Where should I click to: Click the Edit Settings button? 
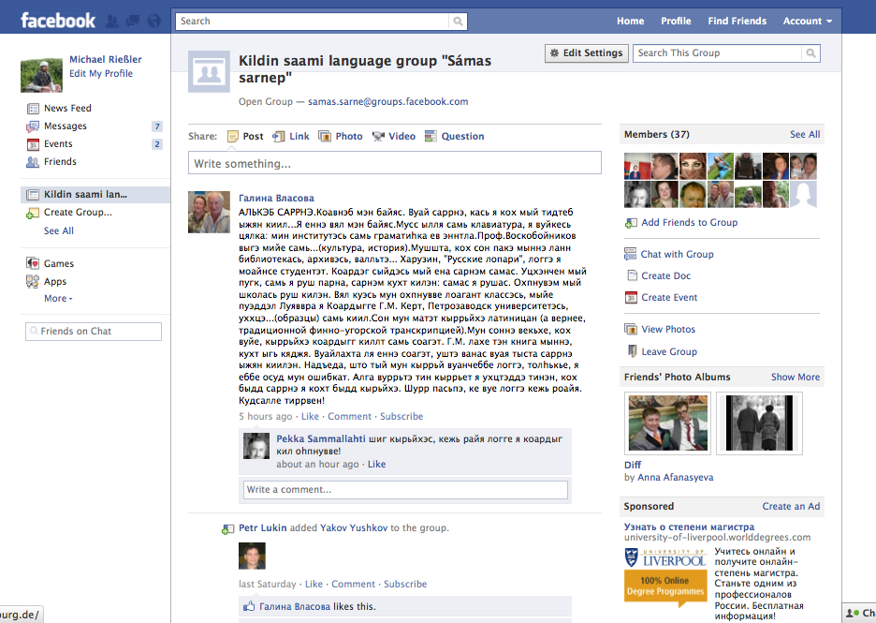587,53
